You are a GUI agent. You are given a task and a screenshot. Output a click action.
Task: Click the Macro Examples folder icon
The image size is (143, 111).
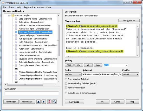tap(13, 15)
